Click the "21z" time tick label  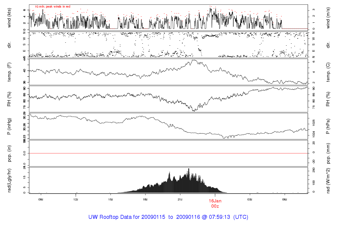180,199
